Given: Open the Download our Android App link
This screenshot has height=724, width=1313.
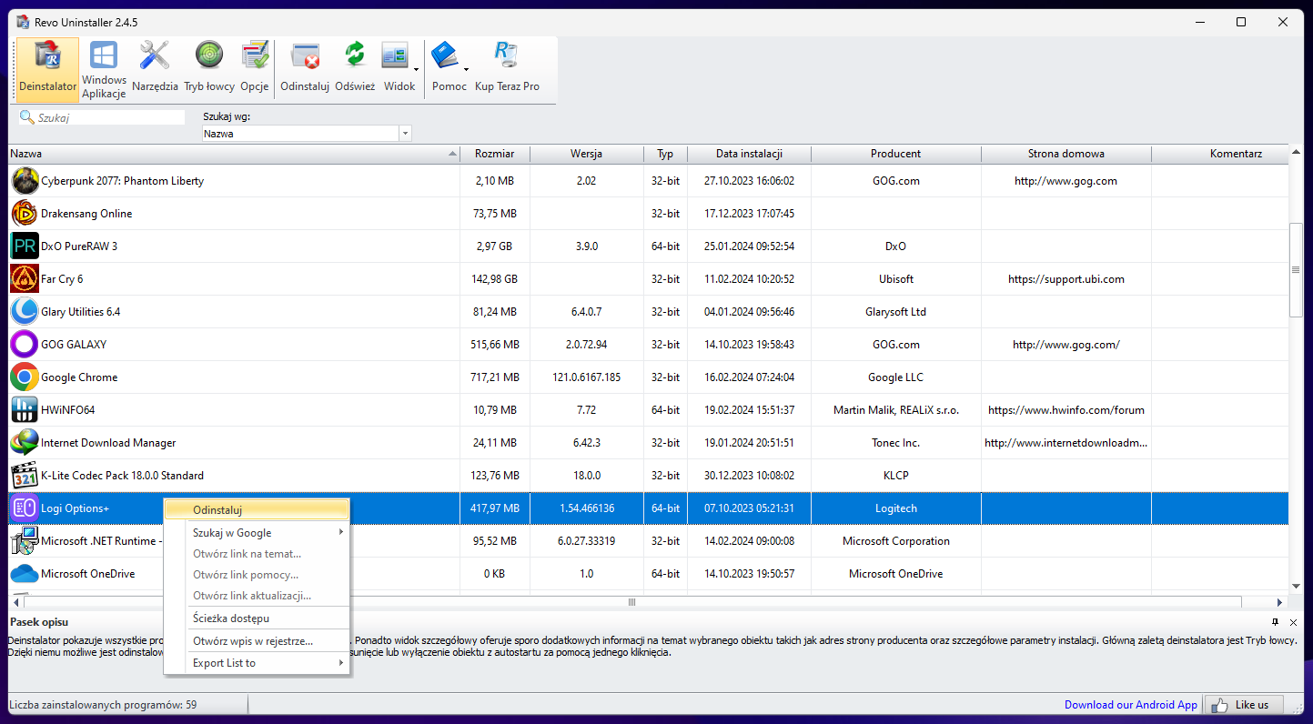Looking at the screenshot, I should click(x=1131, y=705).
